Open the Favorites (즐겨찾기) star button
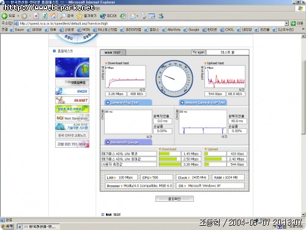This screenshot has width=306, height=230. [x=87, y=16]
